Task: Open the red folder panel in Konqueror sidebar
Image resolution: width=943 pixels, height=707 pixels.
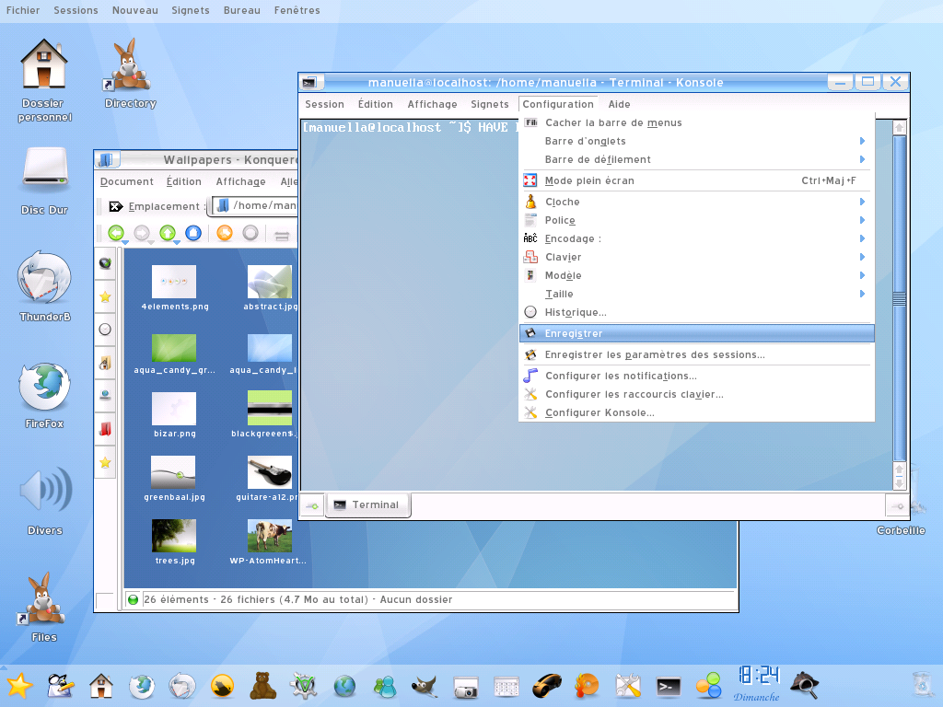Action: tap(105, 429)
